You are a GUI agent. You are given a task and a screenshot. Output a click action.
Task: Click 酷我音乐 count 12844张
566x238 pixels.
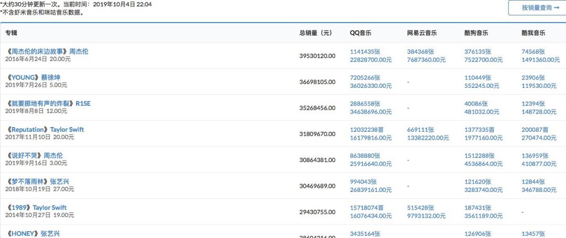point(534,182)
